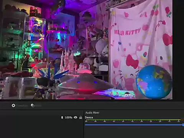Open source properties with the gear icon
This screenshot has height=138, width=184.
pos(13,105)
